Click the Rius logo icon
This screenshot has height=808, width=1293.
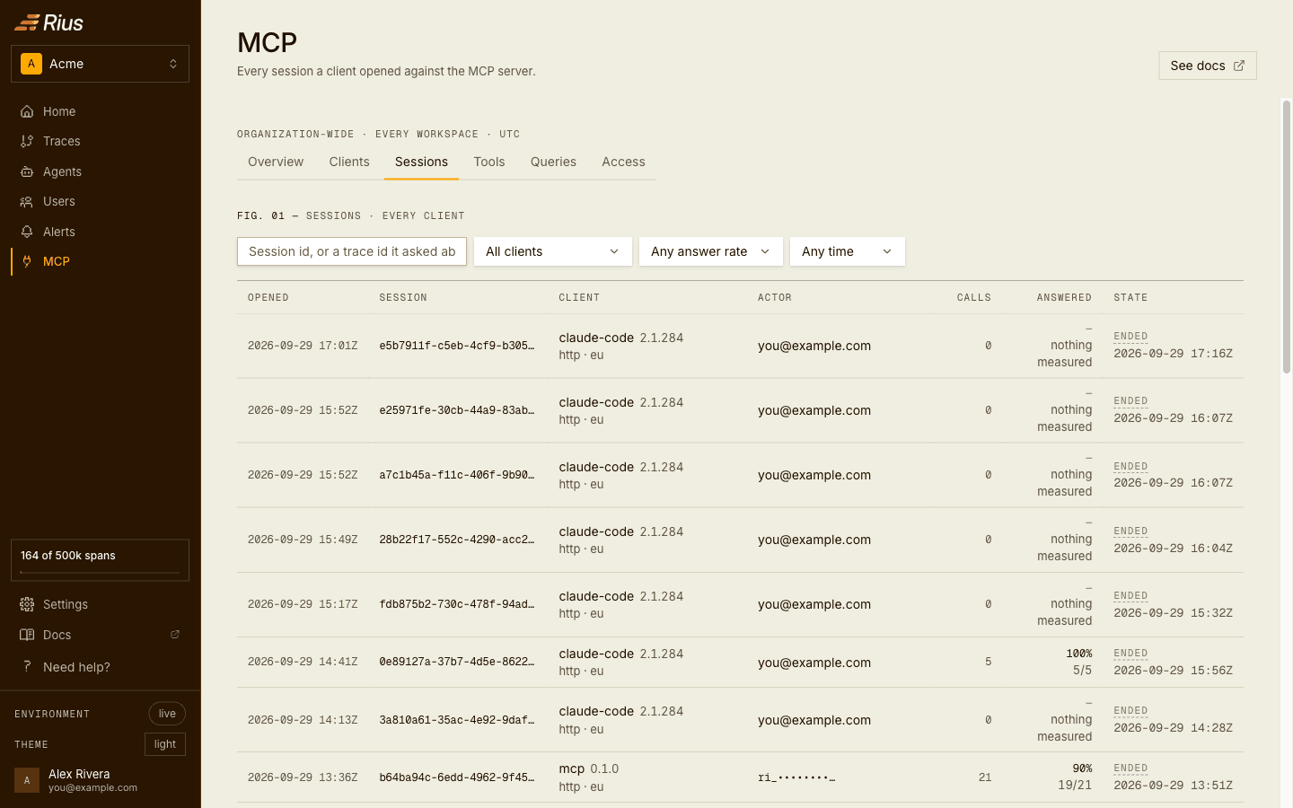[27, 22]
